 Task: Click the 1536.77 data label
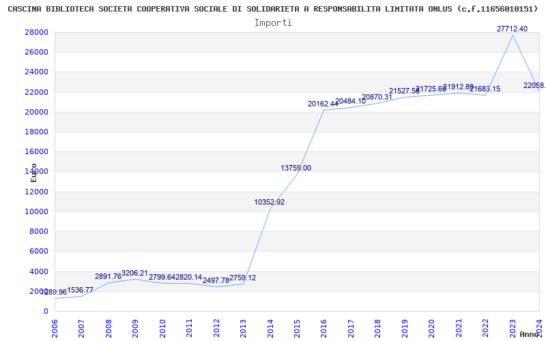pos(80,291)
